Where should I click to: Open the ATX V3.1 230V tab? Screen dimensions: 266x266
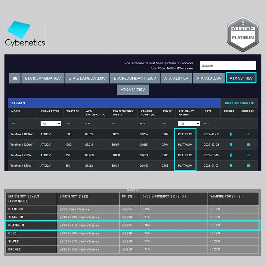click(133, 89)
